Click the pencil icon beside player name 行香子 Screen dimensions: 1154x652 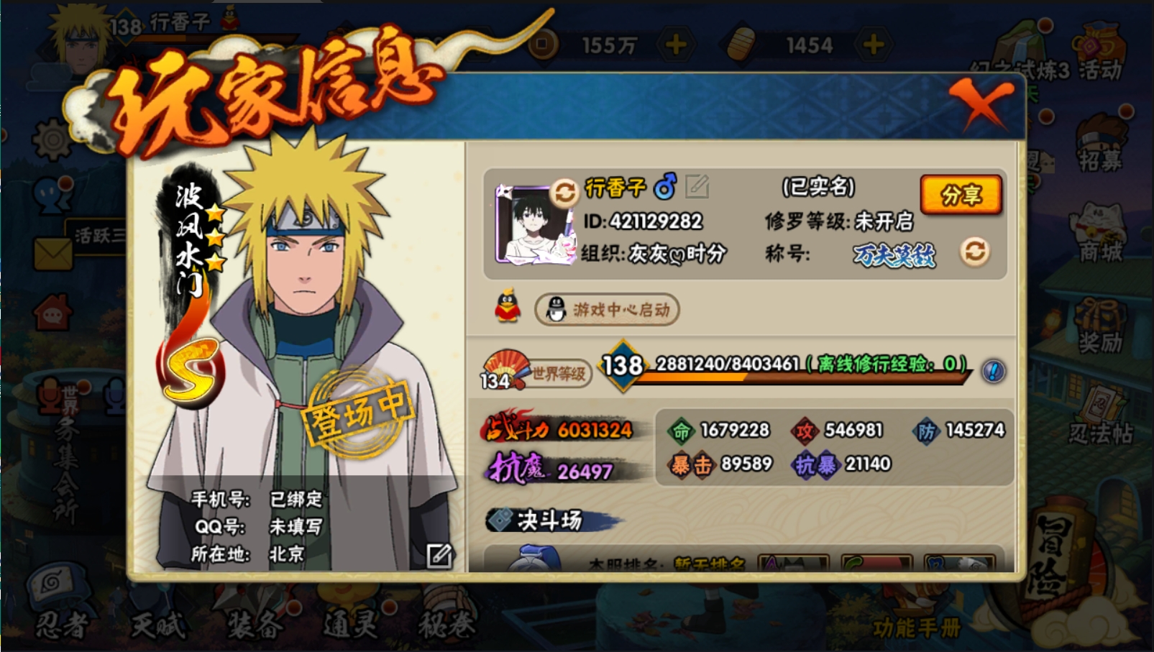tap(697, 187)
